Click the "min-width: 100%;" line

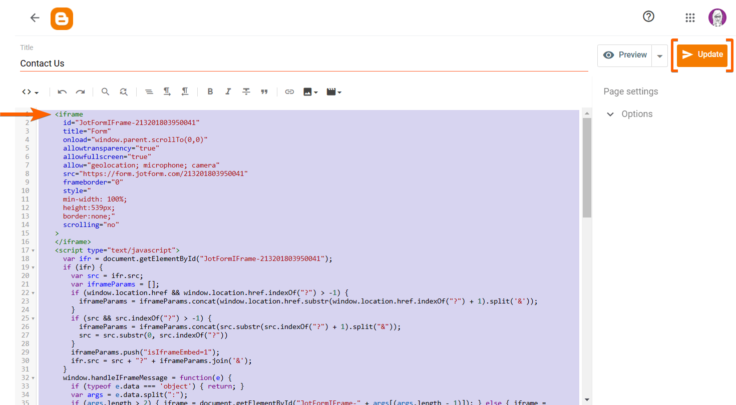(x=95, y=199)
